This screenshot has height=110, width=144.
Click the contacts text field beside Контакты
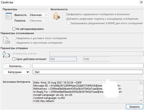tap(88, 66)
